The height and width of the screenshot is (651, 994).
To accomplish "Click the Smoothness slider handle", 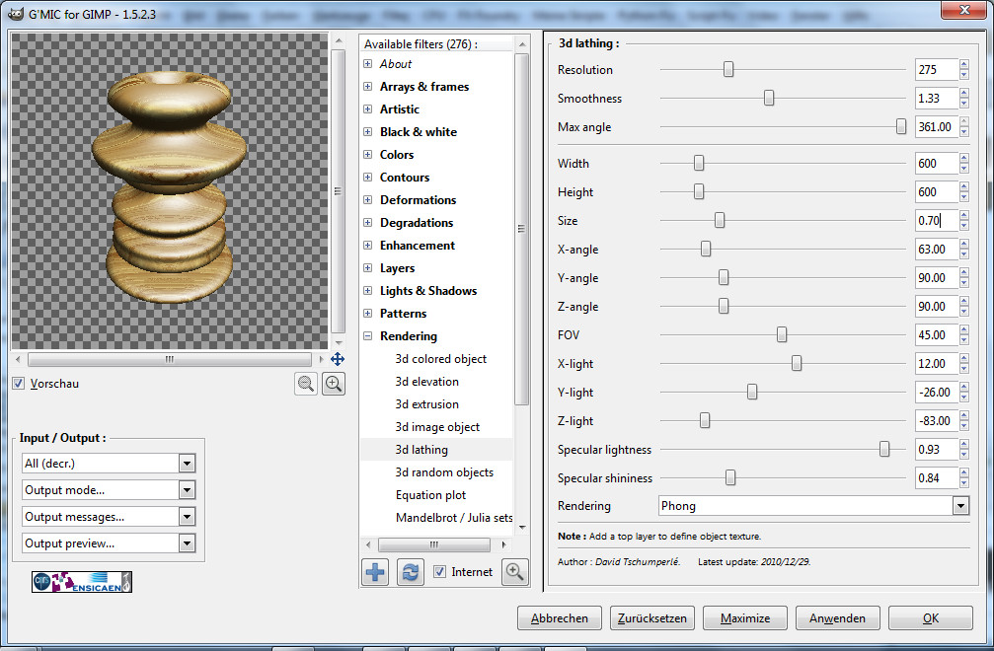I will coord(769,98).
